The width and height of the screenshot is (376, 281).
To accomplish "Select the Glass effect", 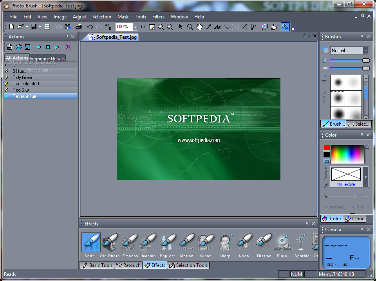I will click(x=206, y=245).
